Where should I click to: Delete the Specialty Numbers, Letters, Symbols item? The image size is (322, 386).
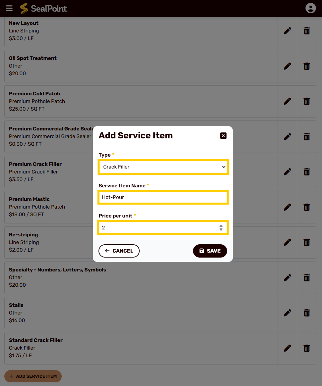point(306,278)
